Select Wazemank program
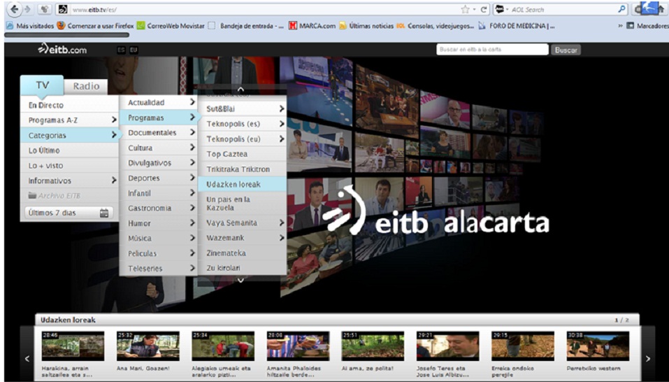Screen dimensions: 669x382 point(243,238)
